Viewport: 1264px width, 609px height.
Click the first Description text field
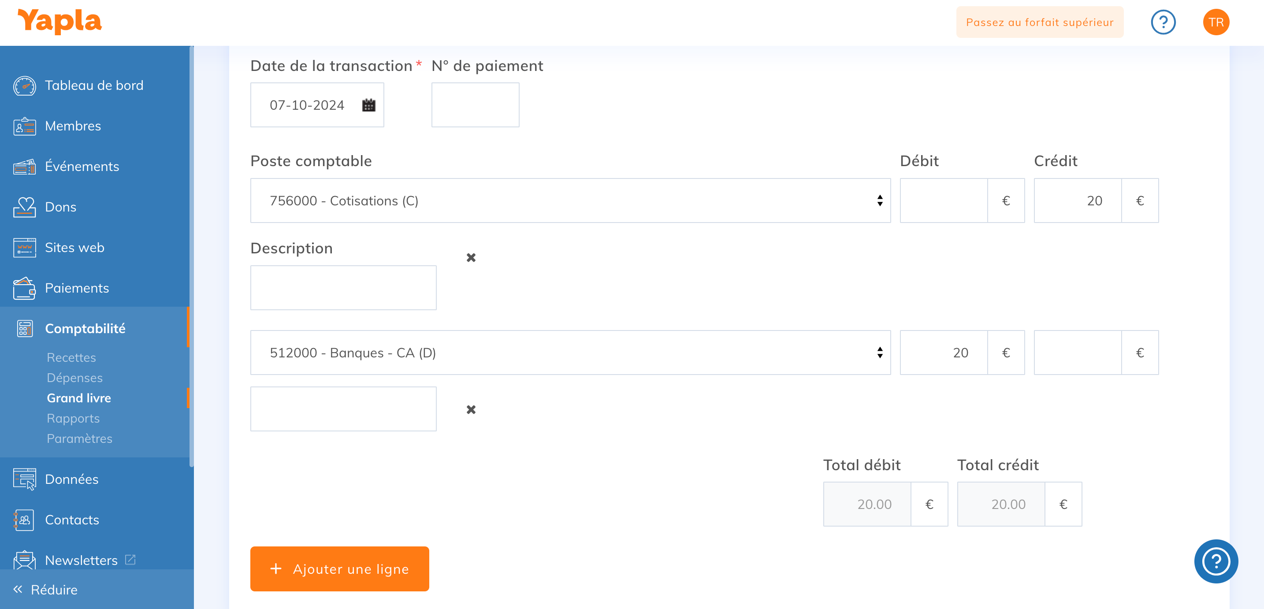point(343,288)
